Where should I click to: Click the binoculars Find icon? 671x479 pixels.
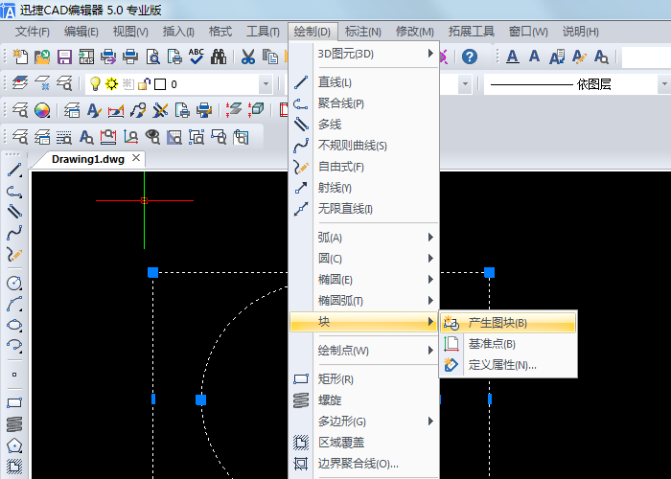click(218, 57)
